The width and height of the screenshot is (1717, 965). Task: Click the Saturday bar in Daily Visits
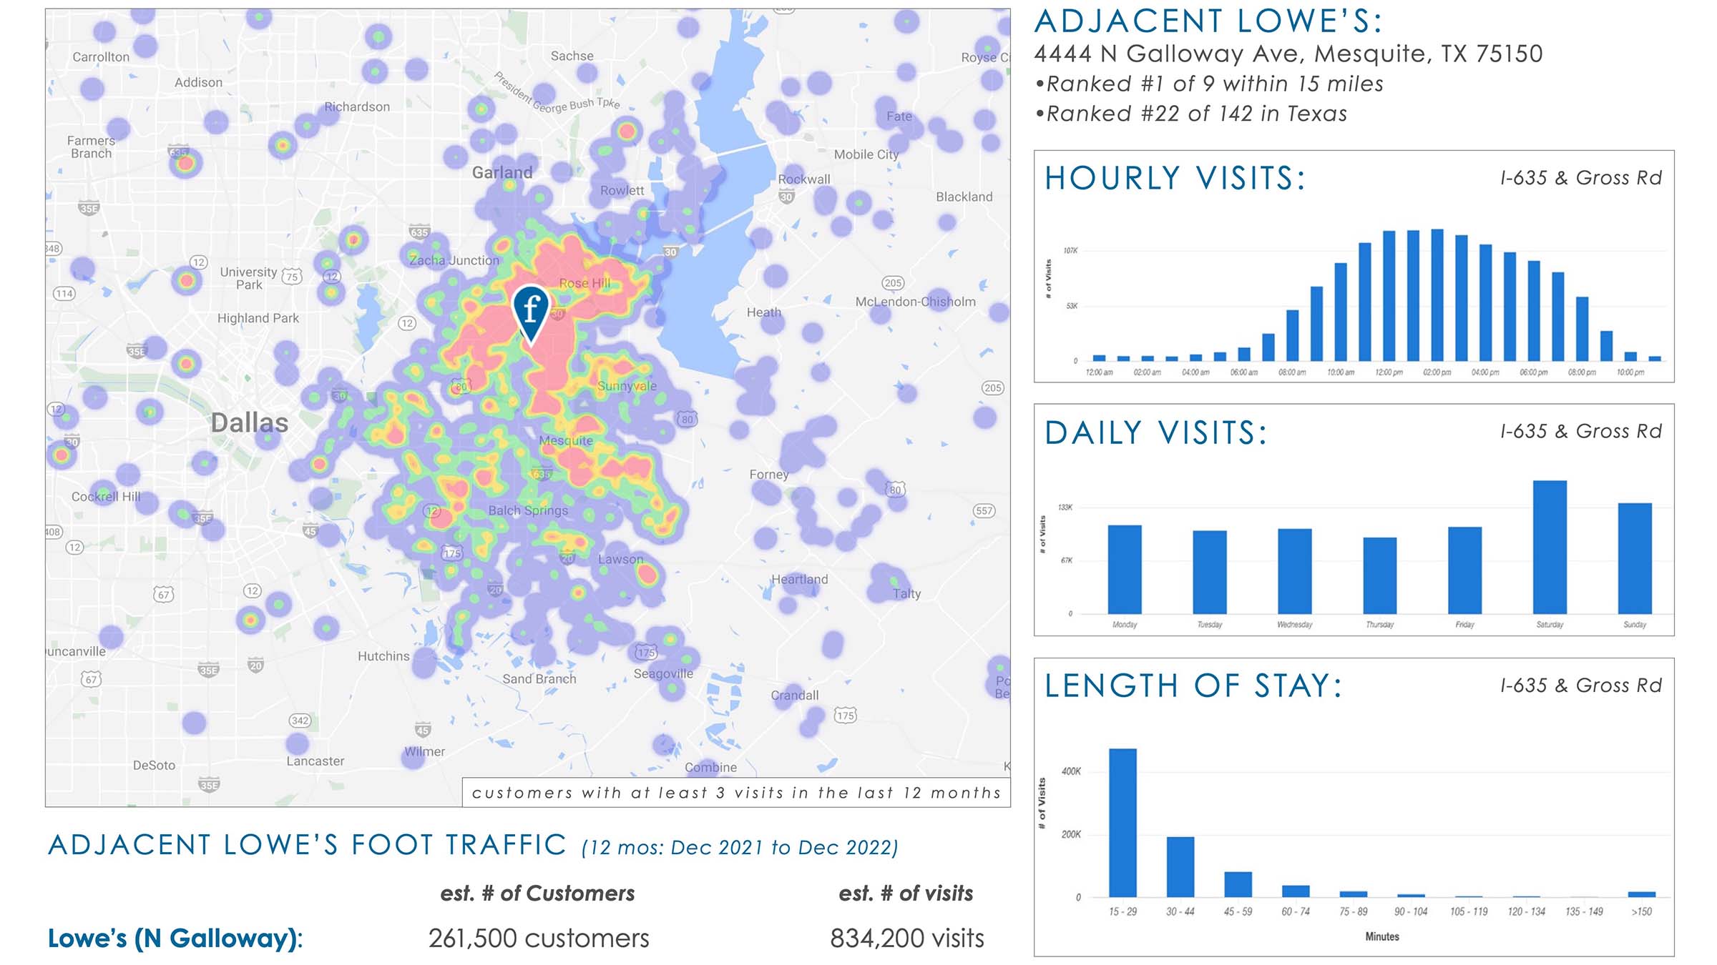1550,547
